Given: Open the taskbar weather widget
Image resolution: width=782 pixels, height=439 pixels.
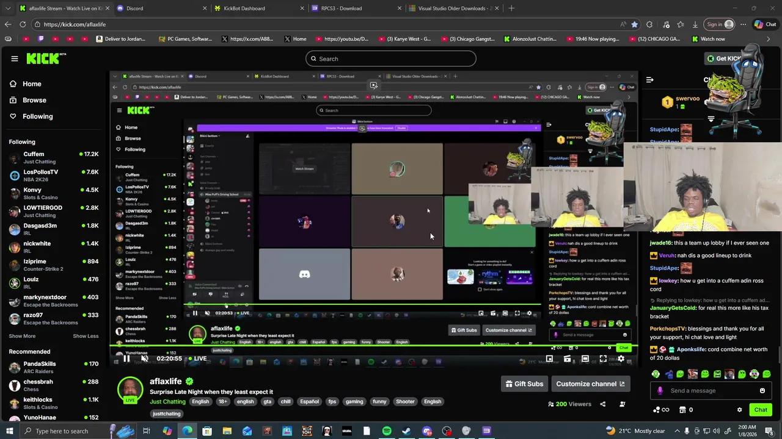Looking at the screenshot, I should [x=635, y=431].
